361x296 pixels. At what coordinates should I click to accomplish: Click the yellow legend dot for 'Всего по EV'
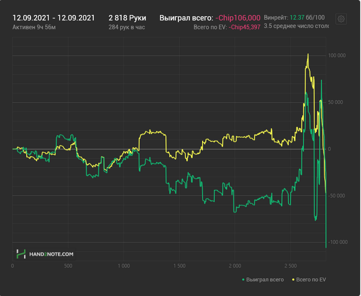click(293, 280)
